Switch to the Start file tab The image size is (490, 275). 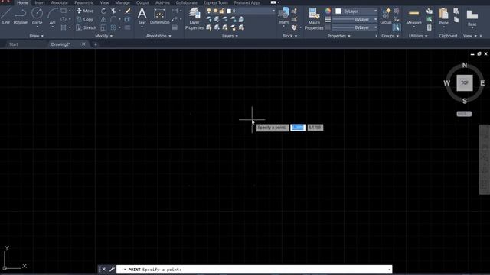coord(14,44)
